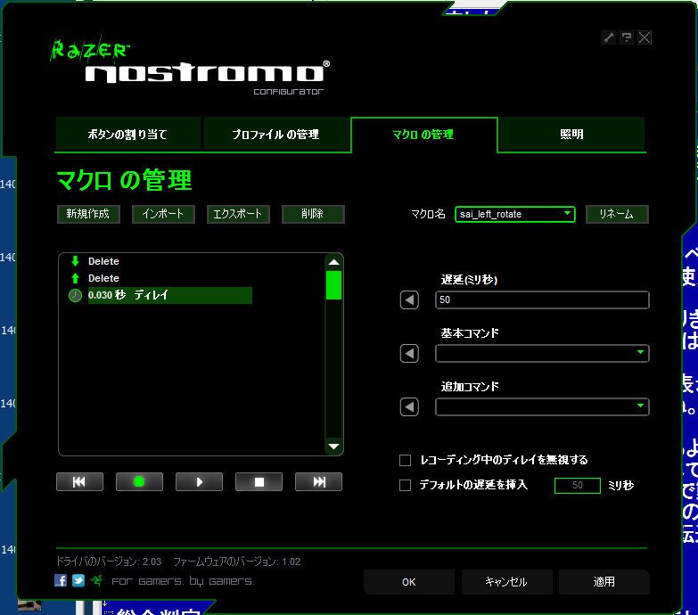Click the Razer snake logo icon in footer
698x615 pixels.
pos(96,580)
